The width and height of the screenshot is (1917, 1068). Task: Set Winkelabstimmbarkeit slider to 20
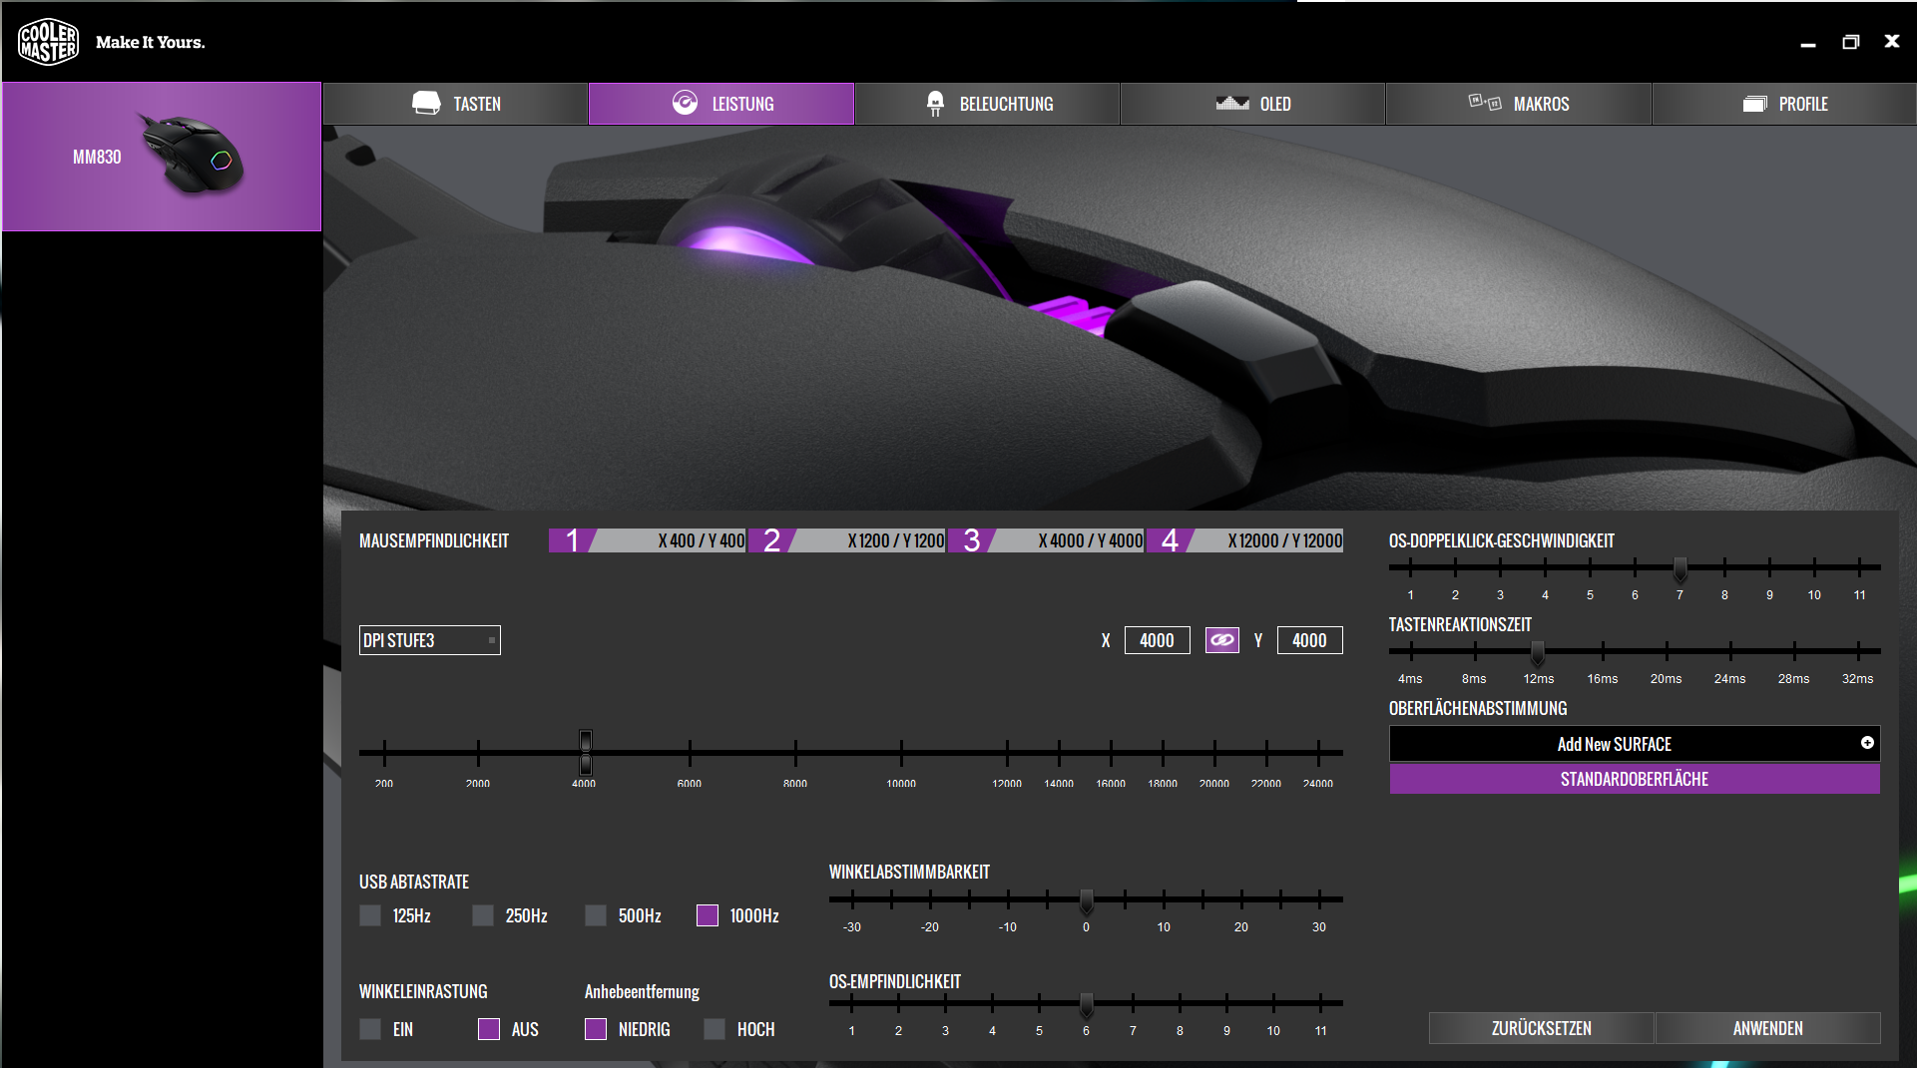pyautogui.click(x=1241, y=899)
